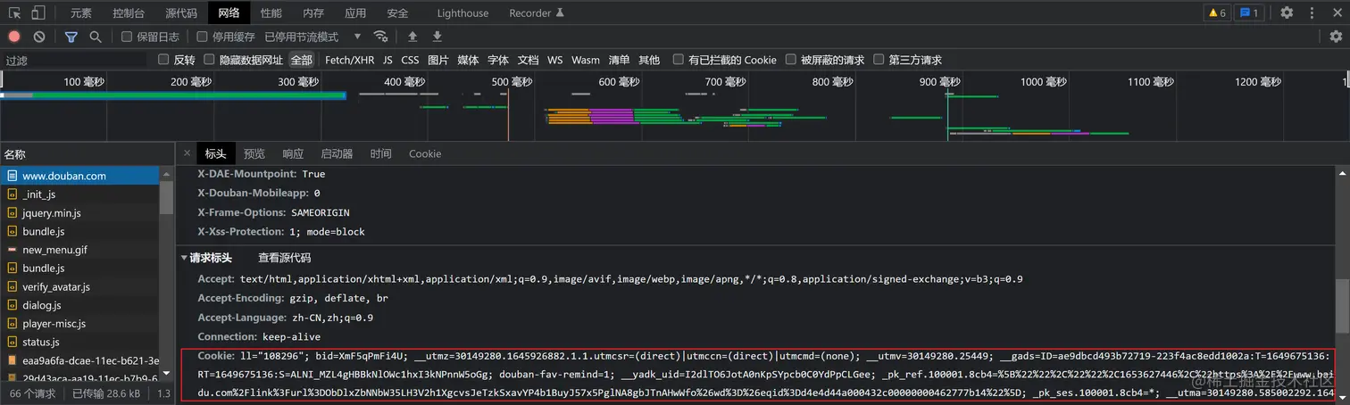Open network conditions (Wi-Fi gear) icon
Screen dimensions: 1350x405
pyautogui.click(x=381, y=37)
